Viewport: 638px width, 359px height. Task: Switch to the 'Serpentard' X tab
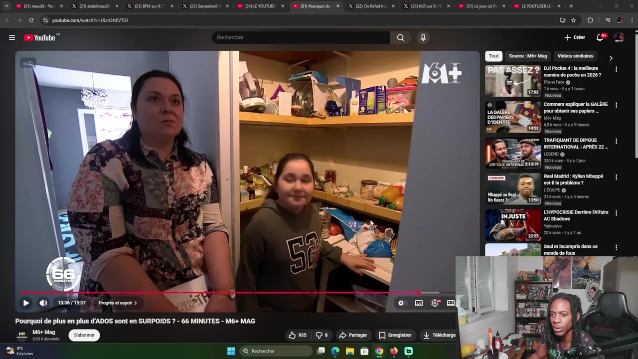[205, 6]
